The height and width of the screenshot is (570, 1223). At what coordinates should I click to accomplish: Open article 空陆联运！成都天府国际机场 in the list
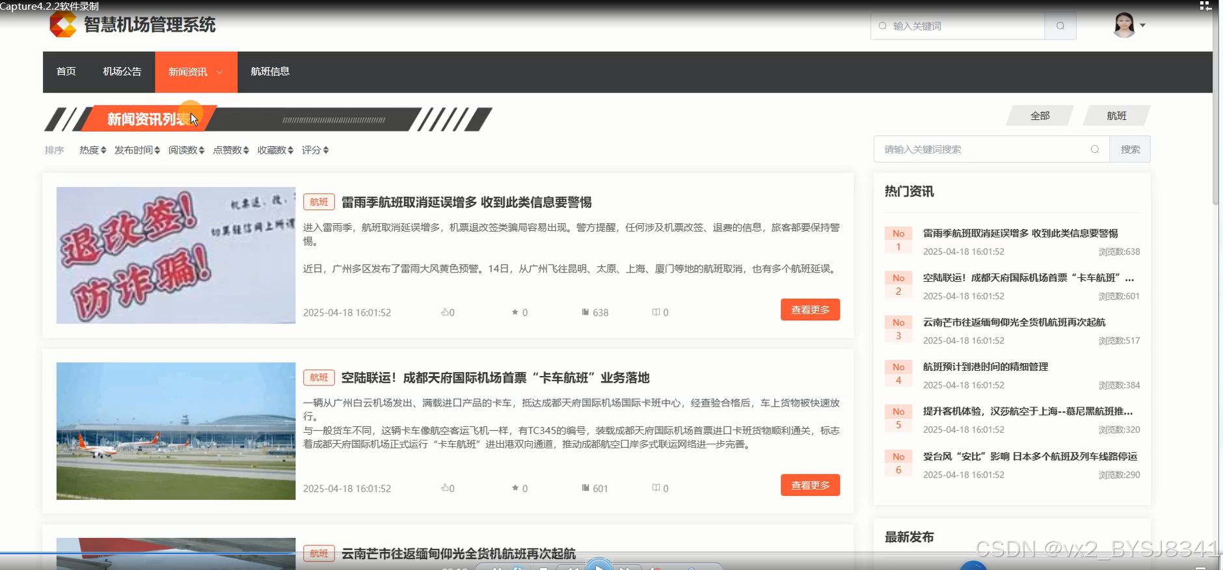click(x=496, y=378)
